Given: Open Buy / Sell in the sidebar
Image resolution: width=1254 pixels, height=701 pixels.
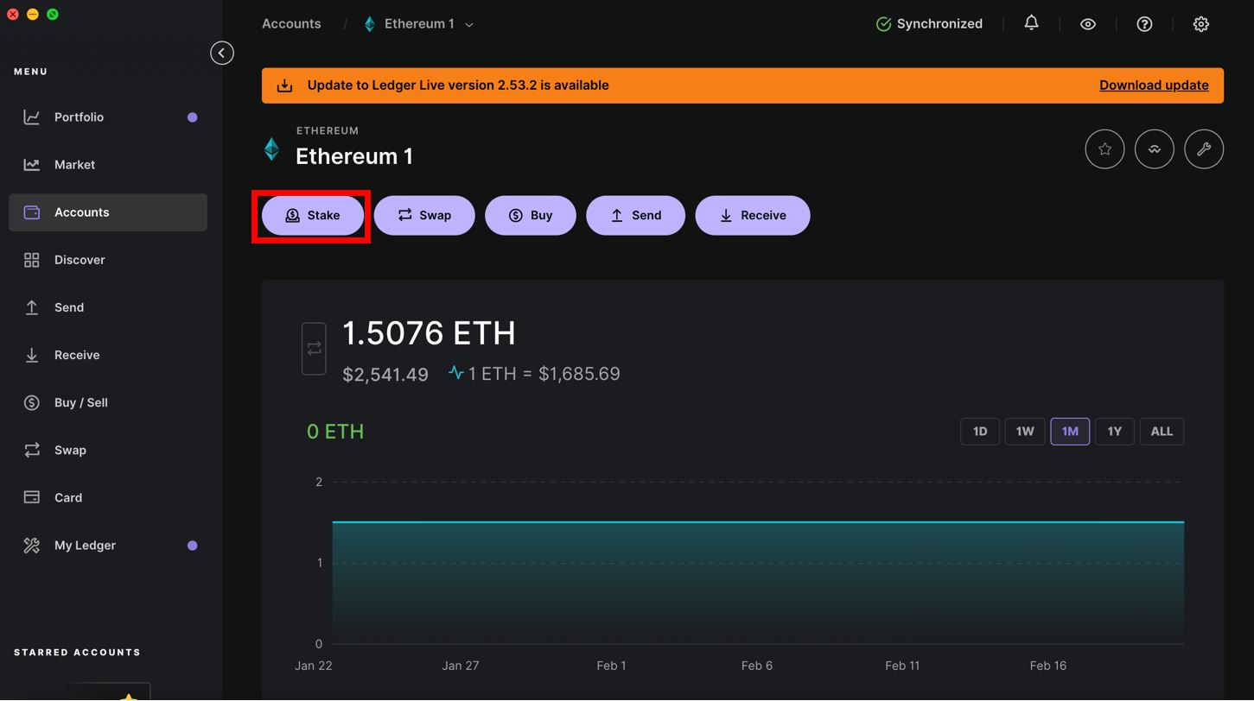Looking at the screenshot, I should click(x=108, y=402).
